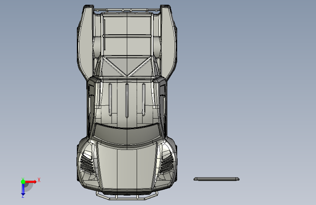Pick the right hood vent grille
The image size is (316, 205).
(167, 163)
